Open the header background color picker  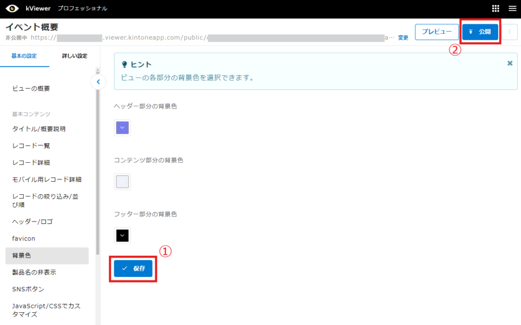(122, 128)
